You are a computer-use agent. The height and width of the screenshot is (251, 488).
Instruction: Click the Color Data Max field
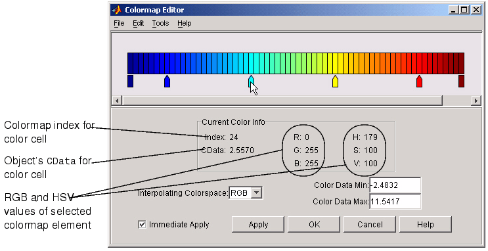[x=395, y=202]
